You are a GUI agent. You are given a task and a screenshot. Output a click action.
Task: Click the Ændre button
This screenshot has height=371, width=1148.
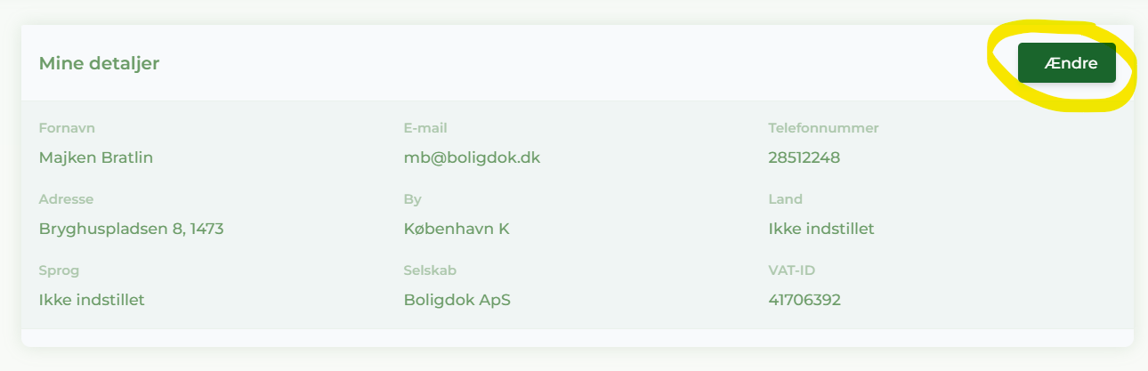[1066, 63]
